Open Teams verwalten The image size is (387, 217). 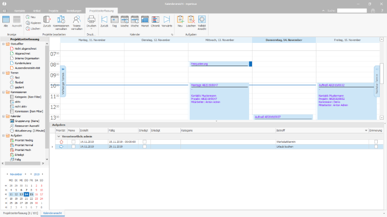(77, 23)
